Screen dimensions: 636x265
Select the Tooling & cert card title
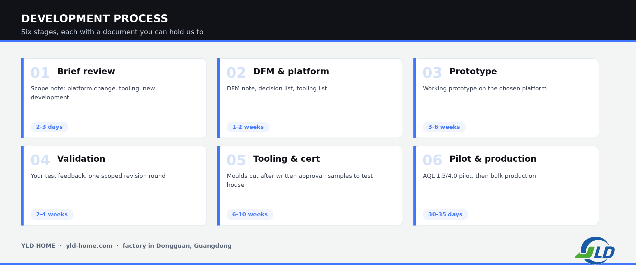[286, 159]
